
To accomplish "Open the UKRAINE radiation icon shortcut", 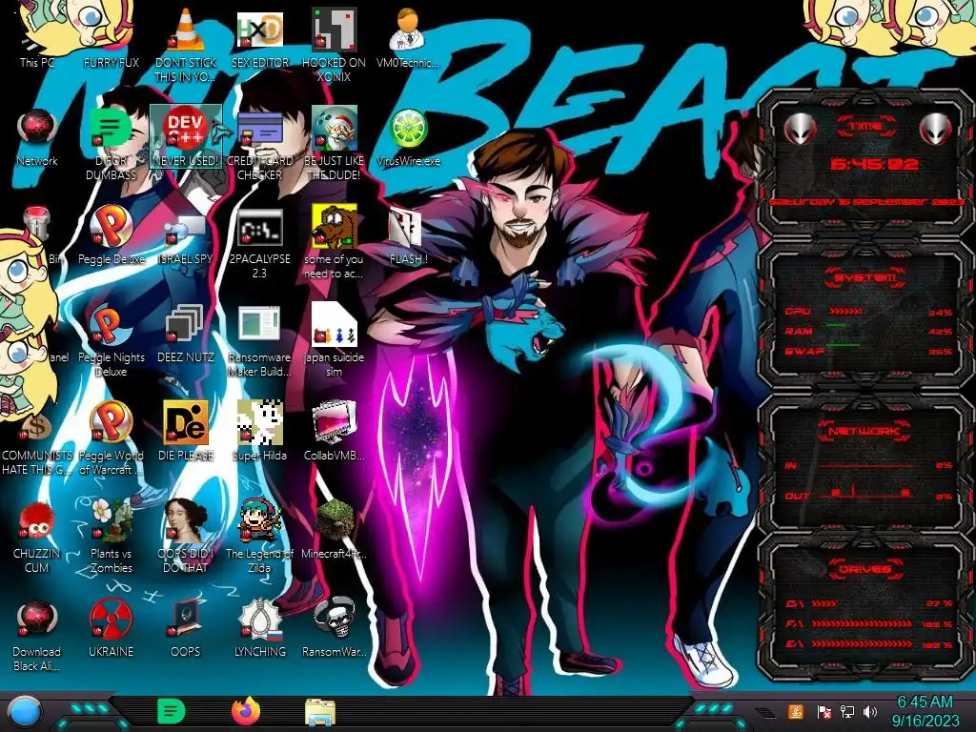I will pos(111,629).
